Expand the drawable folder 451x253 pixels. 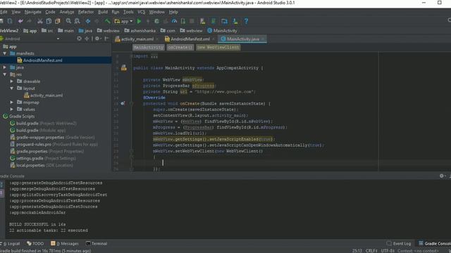pos(11,82)
